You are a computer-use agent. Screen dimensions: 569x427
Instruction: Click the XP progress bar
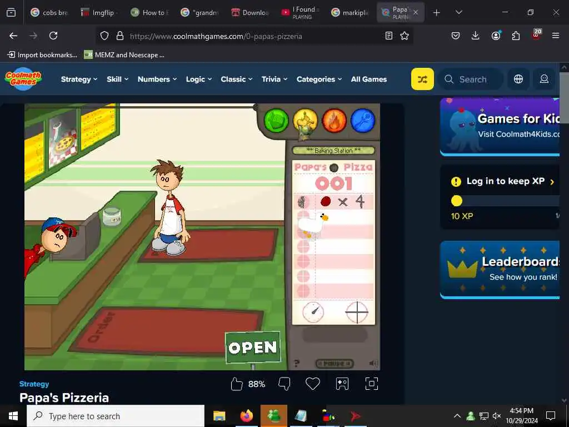point(505,201)
